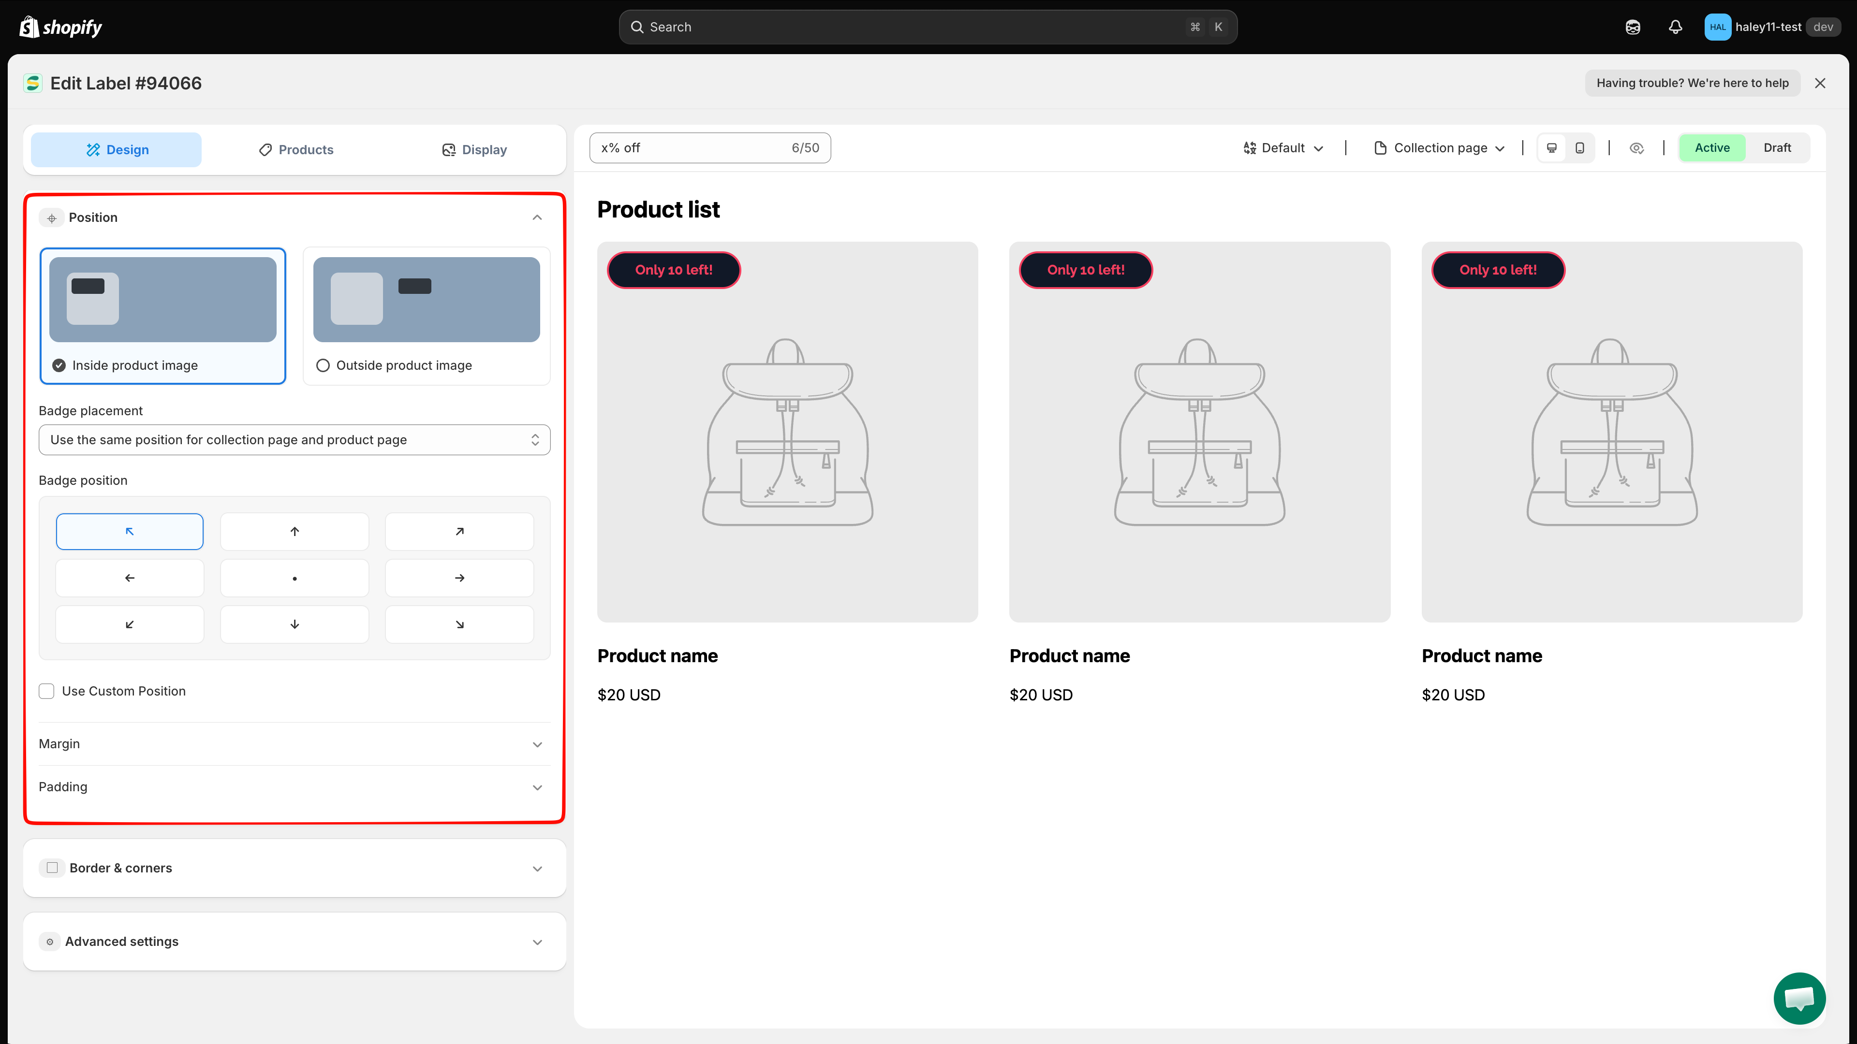The image size is (1857, 1044).
Task: Set label status to Active
Action: (x=1712, y=148)
